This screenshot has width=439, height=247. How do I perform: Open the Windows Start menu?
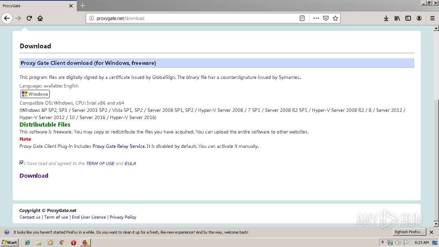point(9,242)
